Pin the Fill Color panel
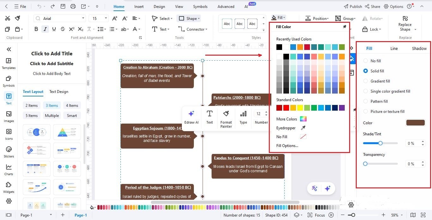 pyautogui.click(x=344, y=27)
